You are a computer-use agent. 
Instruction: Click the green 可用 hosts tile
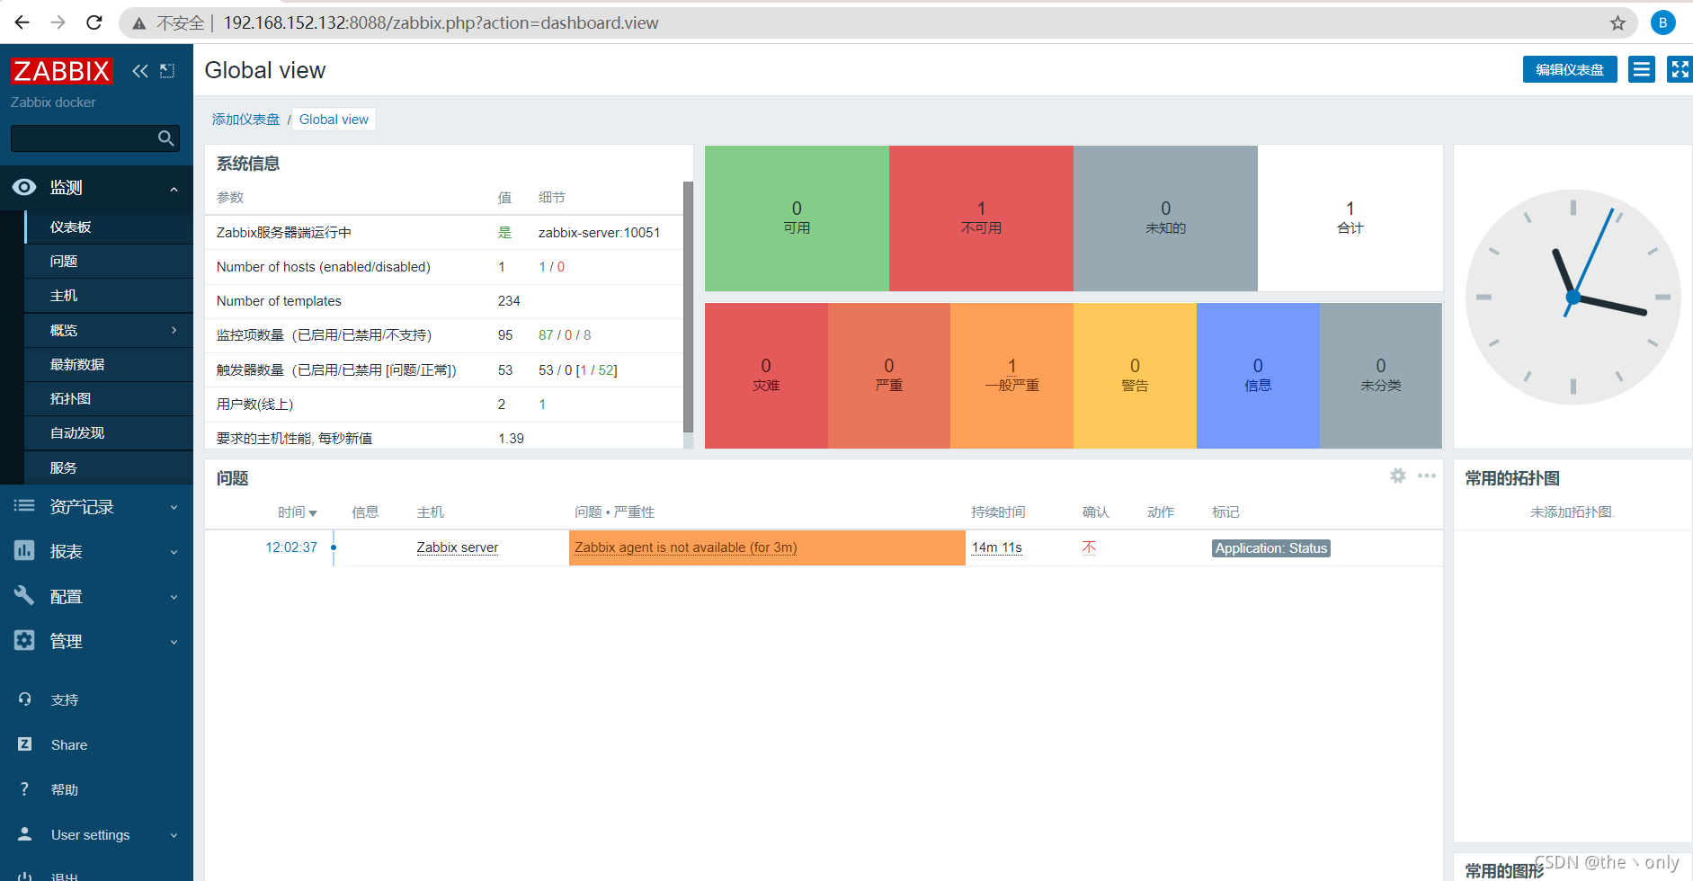coord(797,218)
